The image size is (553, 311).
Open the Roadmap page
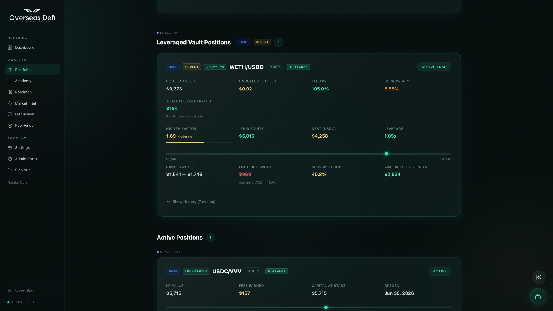coord(32,92)
